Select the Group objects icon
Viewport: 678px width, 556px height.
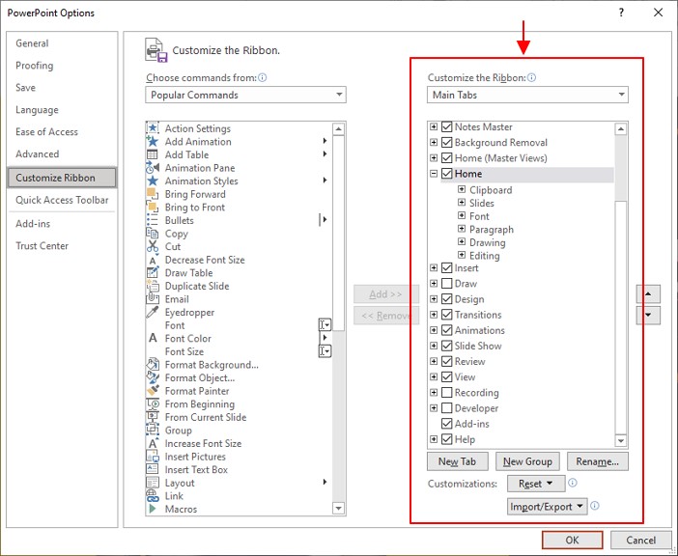point(153,431)
